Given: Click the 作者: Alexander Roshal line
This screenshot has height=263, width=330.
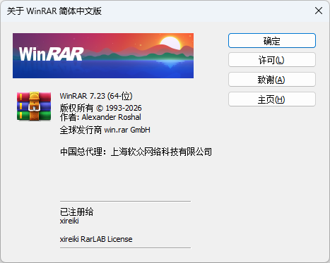Looking at the screenshot, I should pyautogui.click(x=100, y=117).
